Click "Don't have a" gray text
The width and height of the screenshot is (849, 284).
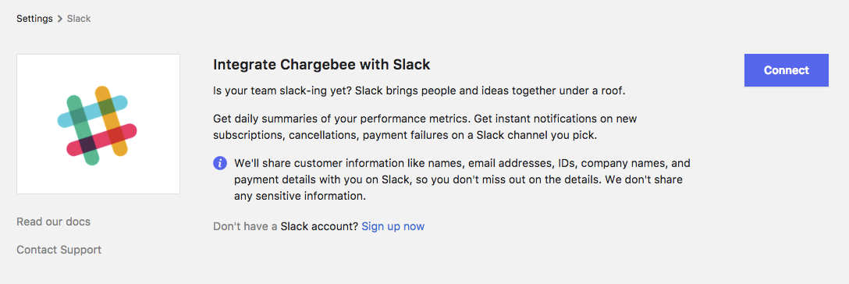[x=245, y=227]
